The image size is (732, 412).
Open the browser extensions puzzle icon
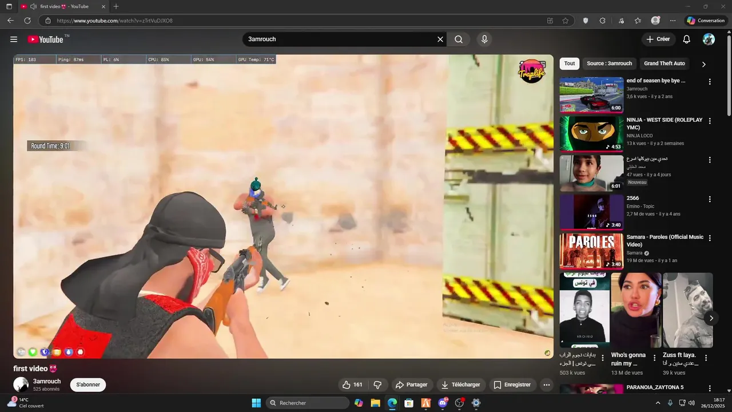coord(602,21)
